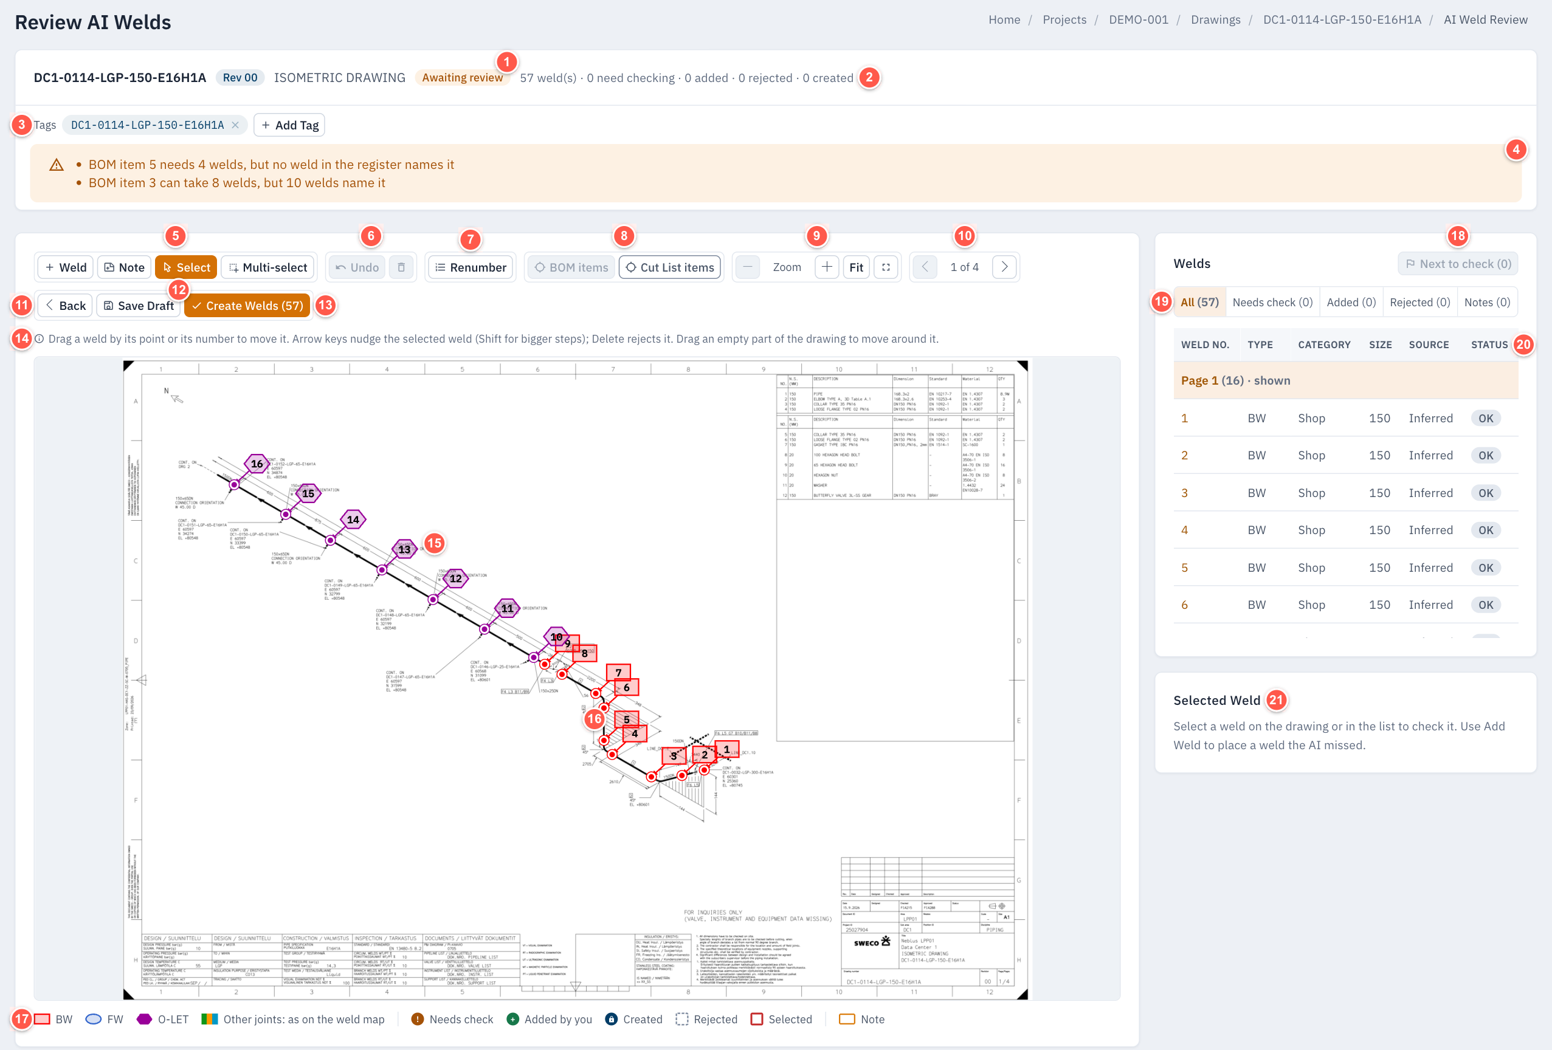The image size is (1552, 1050).
Task: Select O-LET weld marker 16 on drawing
Action: pyautogui.click(x=257, y=463)
